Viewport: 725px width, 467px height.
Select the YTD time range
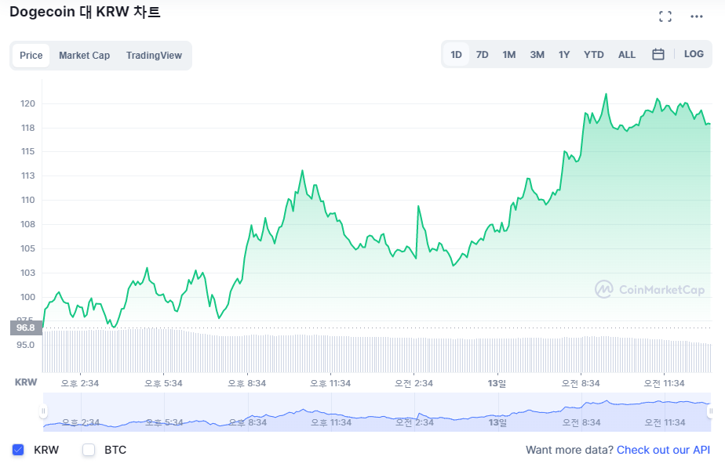(x=594, y=55)
